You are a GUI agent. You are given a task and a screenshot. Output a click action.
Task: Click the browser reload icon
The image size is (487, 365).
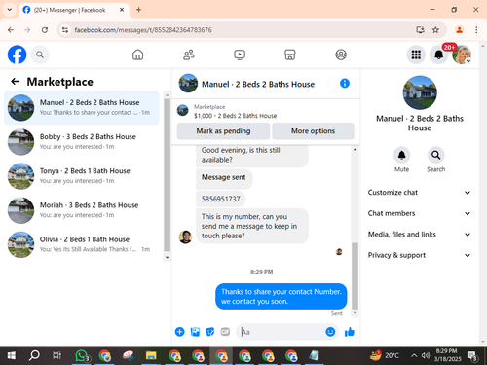coord(45,30)
